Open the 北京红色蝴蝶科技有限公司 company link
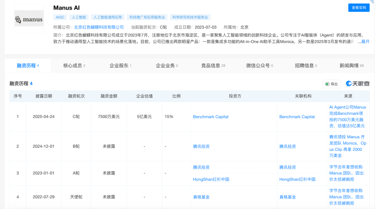The image size is (375, 209). click(x=99, y=27)
